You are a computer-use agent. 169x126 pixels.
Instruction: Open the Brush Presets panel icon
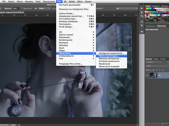(142, 12)
